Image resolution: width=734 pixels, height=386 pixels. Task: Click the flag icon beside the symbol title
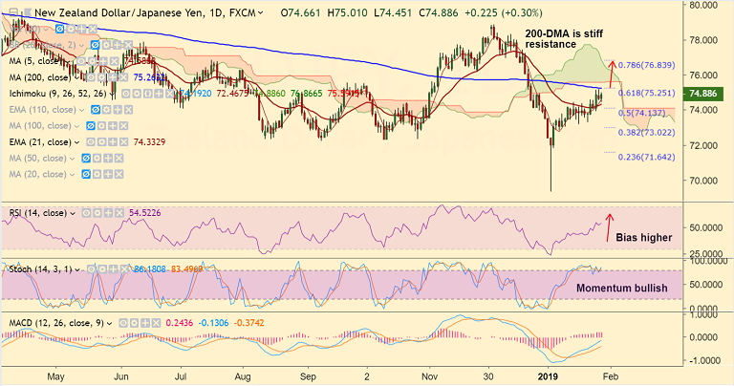[x=28, y=11]
